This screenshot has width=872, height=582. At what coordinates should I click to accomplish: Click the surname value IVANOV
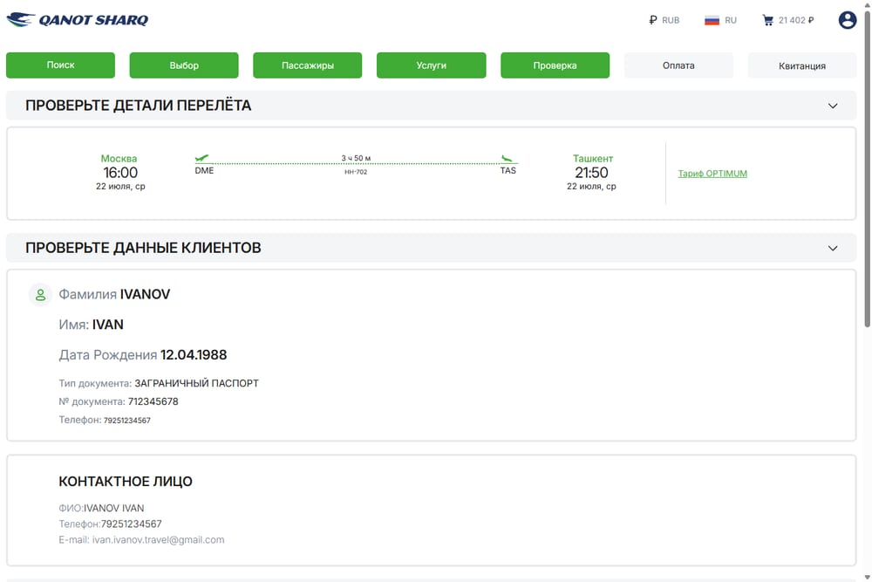point(145,294)
